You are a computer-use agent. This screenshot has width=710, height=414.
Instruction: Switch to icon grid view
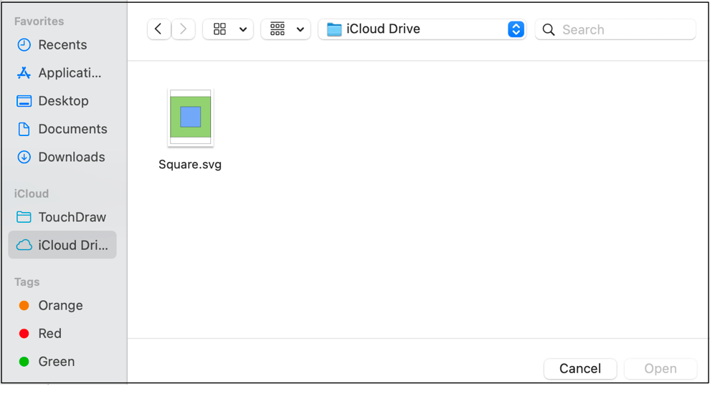pos(219,29)
